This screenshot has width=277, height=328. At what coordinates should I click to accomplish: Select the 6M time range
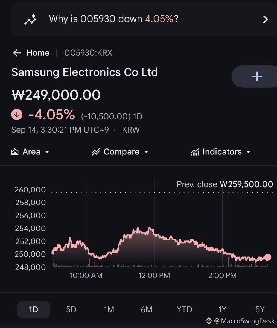(147, 309)
